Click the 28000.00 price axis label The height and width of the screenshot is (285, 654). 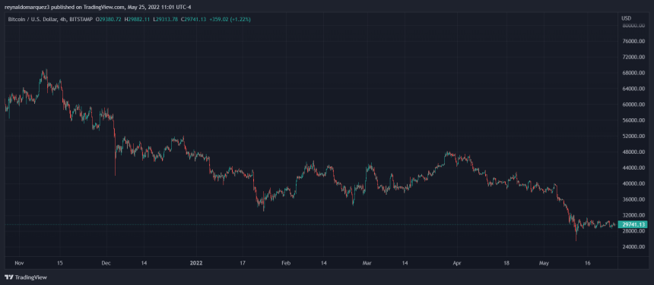click(634, 231)
